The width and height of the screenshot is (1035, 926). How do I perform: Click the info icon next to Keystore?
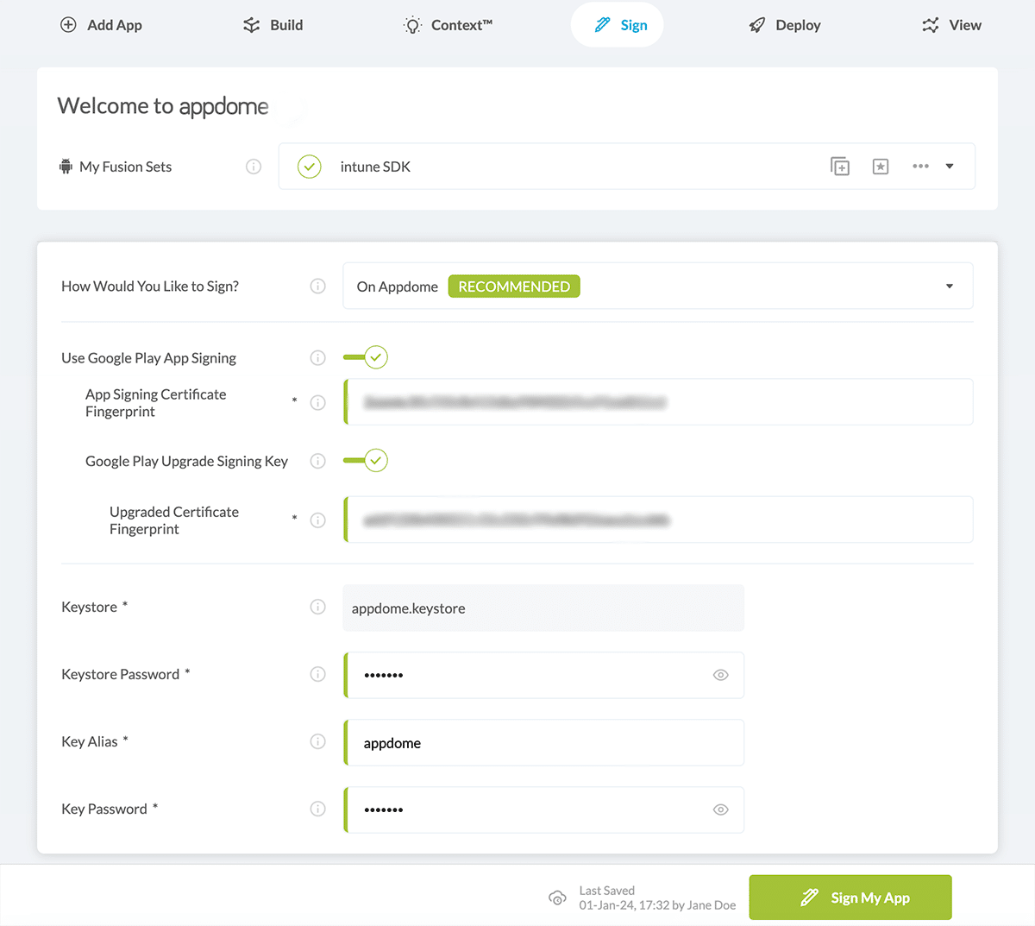click(x=317, y=607)
